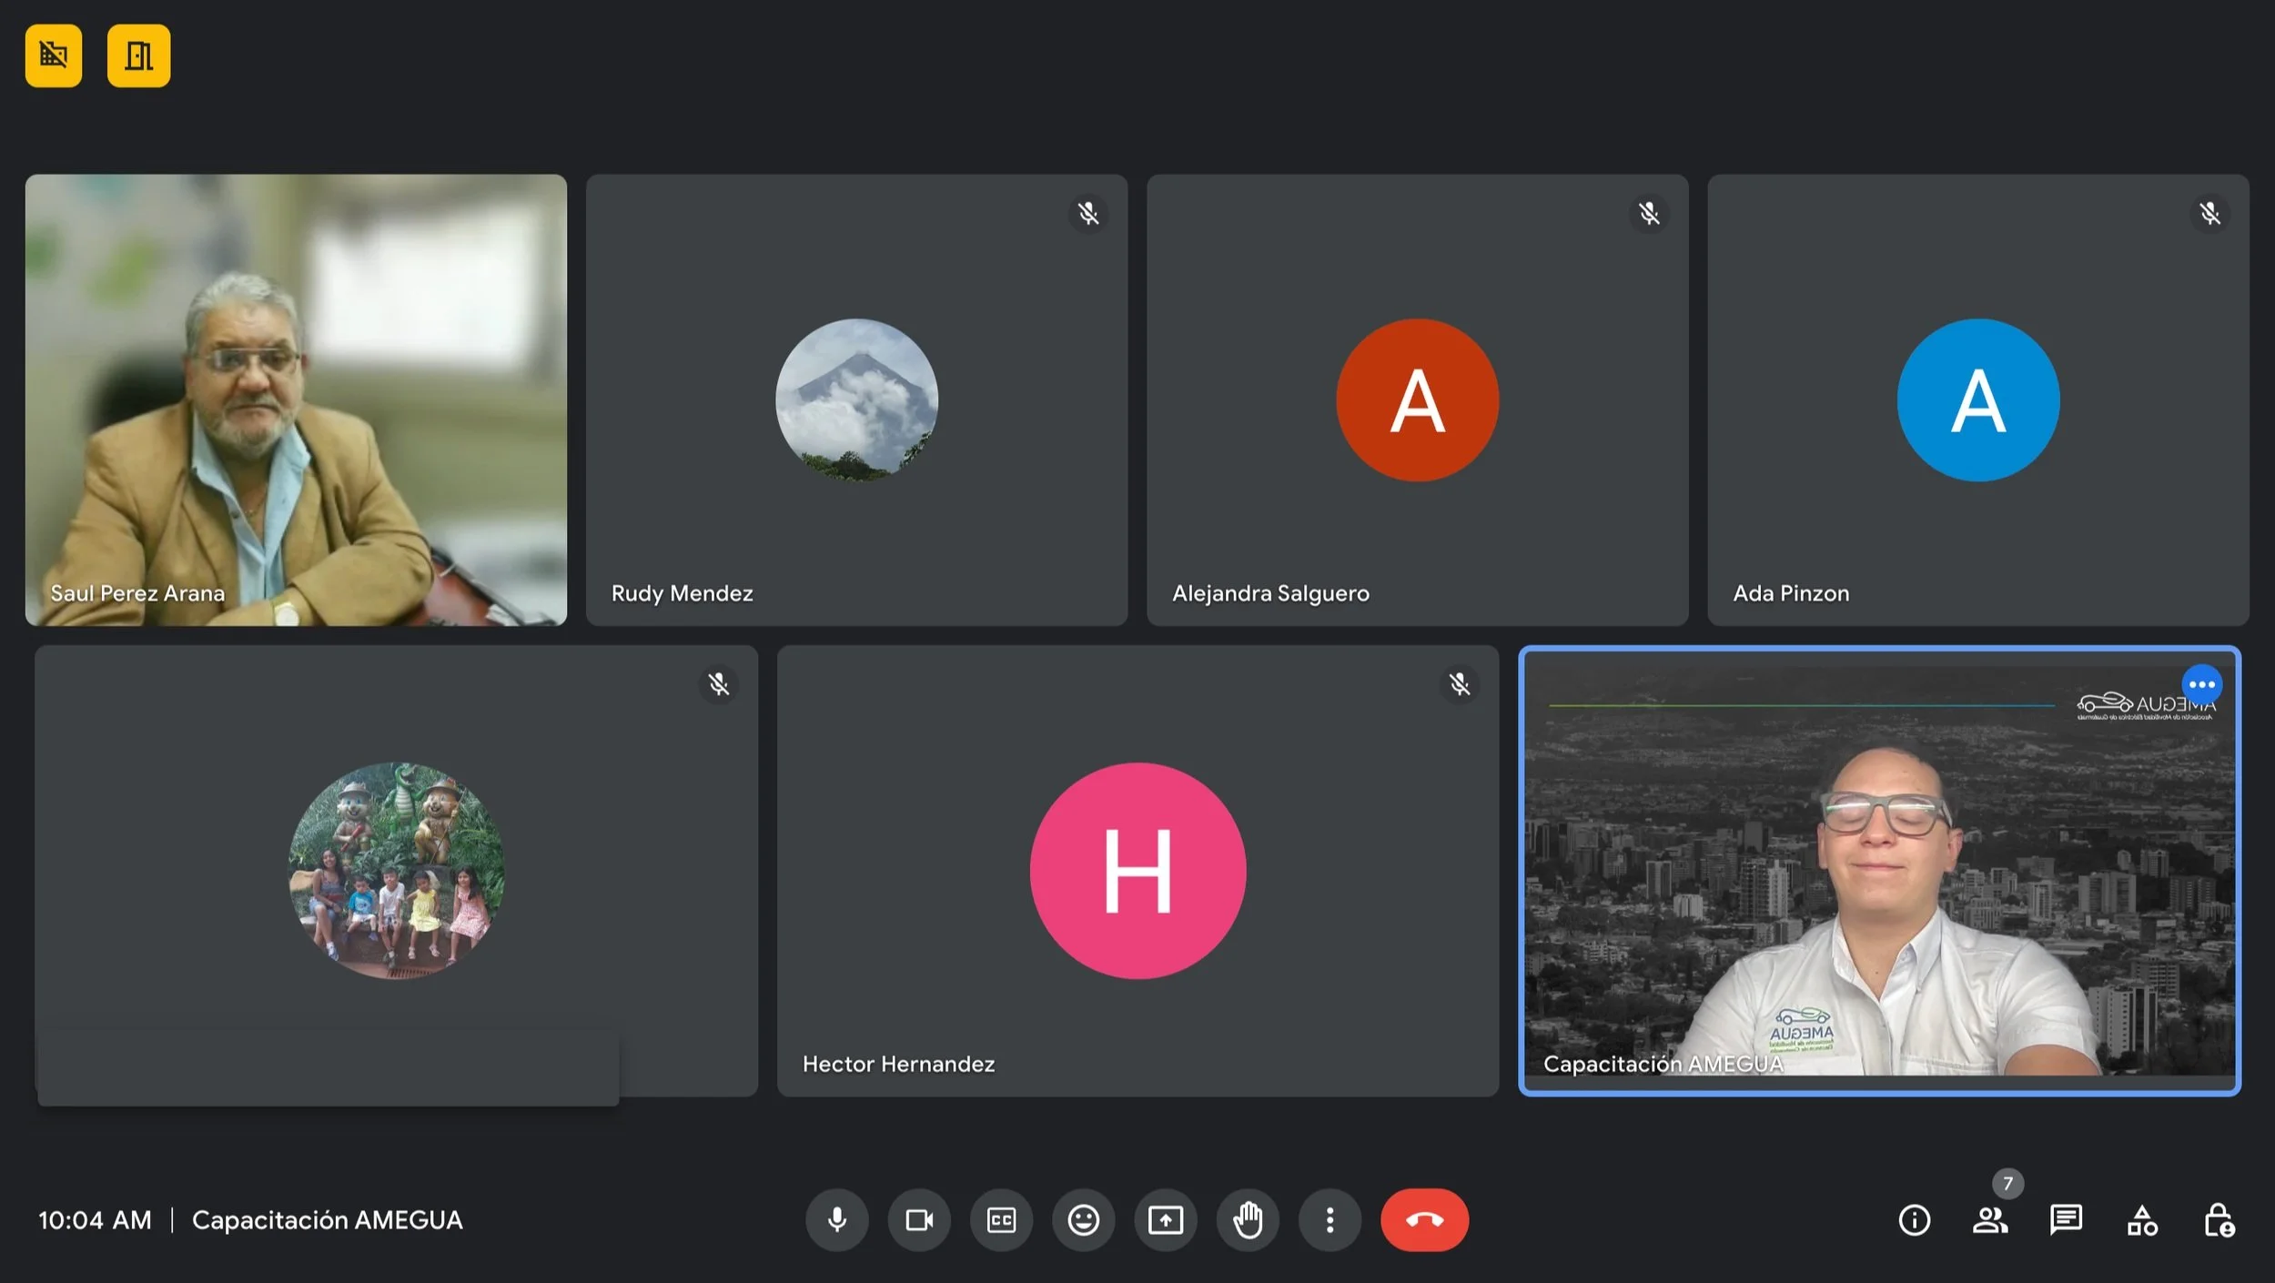Toggle the camera button
This screenshot has height=1283, width=2275.
[x=919, y=1219]
